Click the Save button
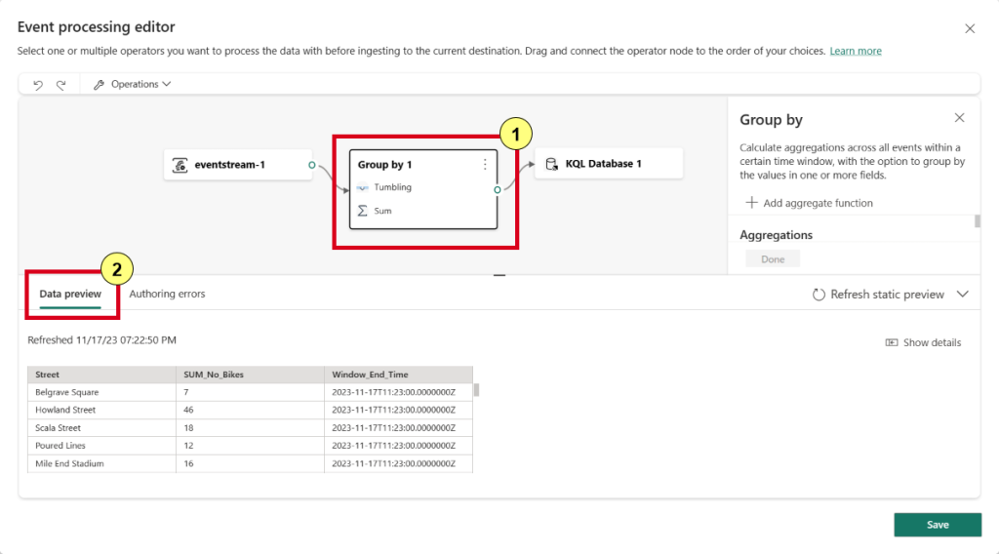This screenshot has width=999, height=554. [938, 525]
